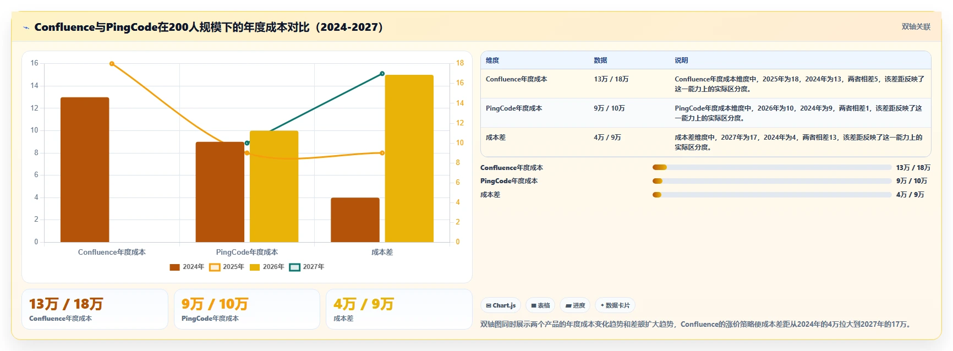
Task: Click the 成本差 progress bar
Action: pyautogui.click(x=772, y=195)
